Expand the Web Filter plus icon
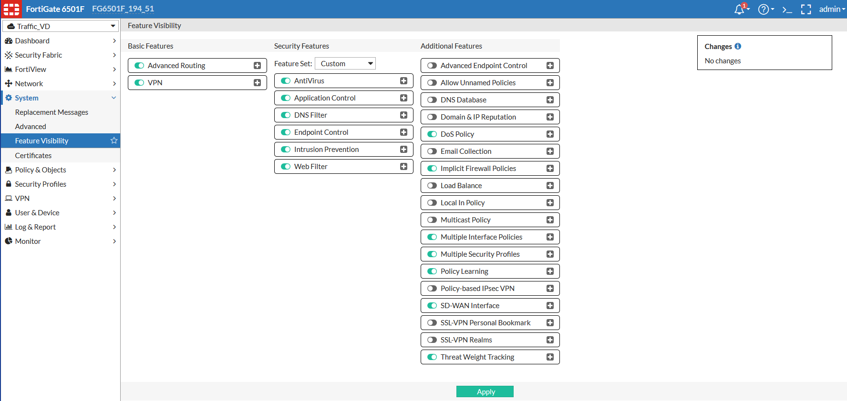The height and width of the screenshot is (401, 847). pyautogui.click(x=403, y=167)
